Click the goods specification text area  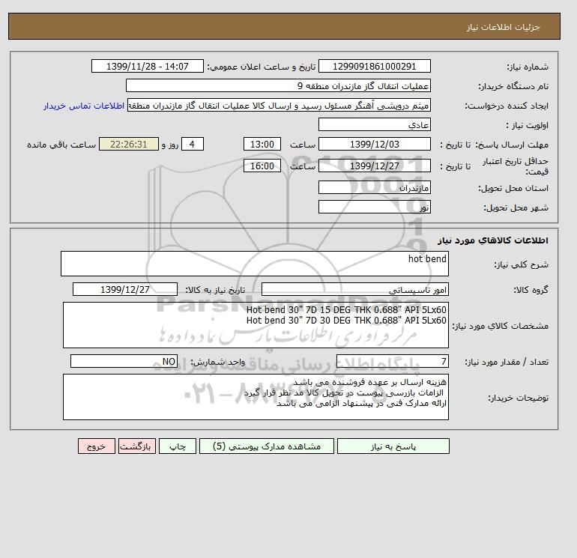256,325
